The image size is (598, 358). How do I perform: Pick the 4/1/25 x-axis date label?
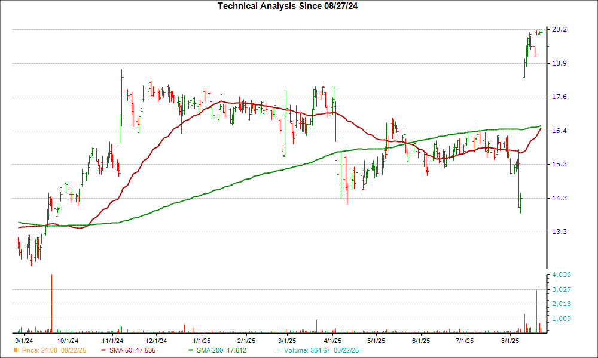[332, 340]
